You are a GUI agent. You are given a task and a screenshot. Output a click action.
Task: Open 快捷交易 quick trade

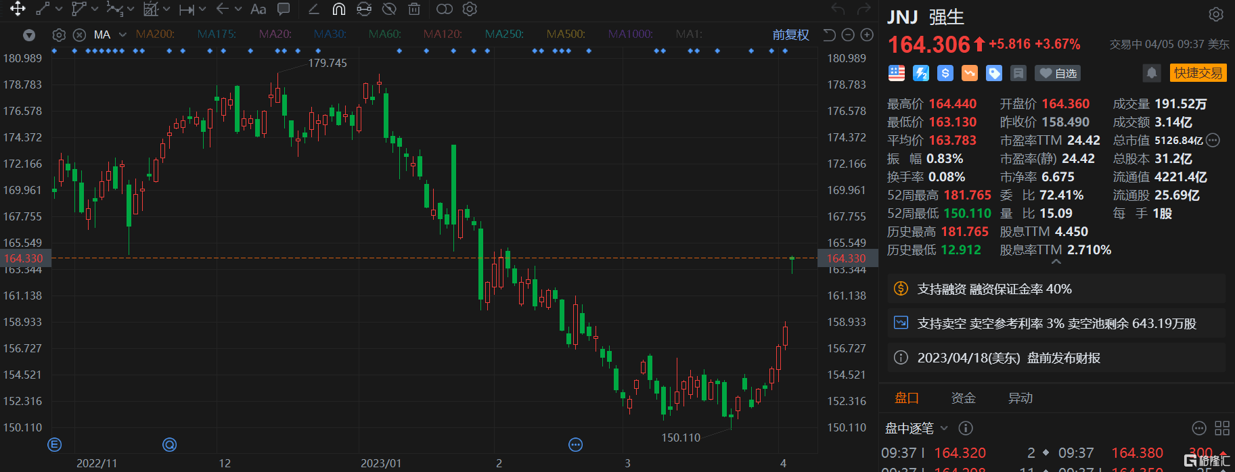tap(1198, 73)
